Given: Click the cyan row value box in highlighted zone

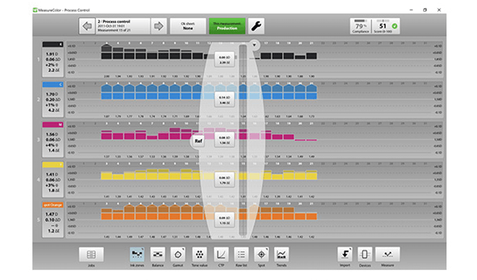Looking at the screenshot, I should click(225, 99).
